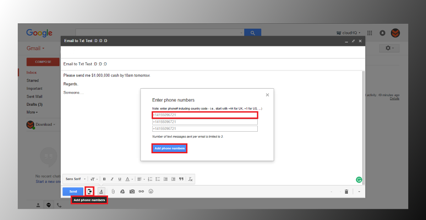The width and height of the screenshot is (426, 220).
Task: Click the blue Add phone numbers button
Action: point(170,148)
